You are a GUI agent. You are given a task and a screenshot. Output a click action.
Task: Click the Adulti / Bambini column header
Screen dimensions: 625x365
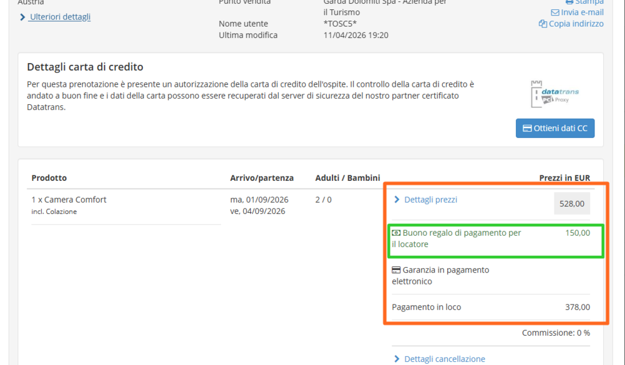coord(347,178)
